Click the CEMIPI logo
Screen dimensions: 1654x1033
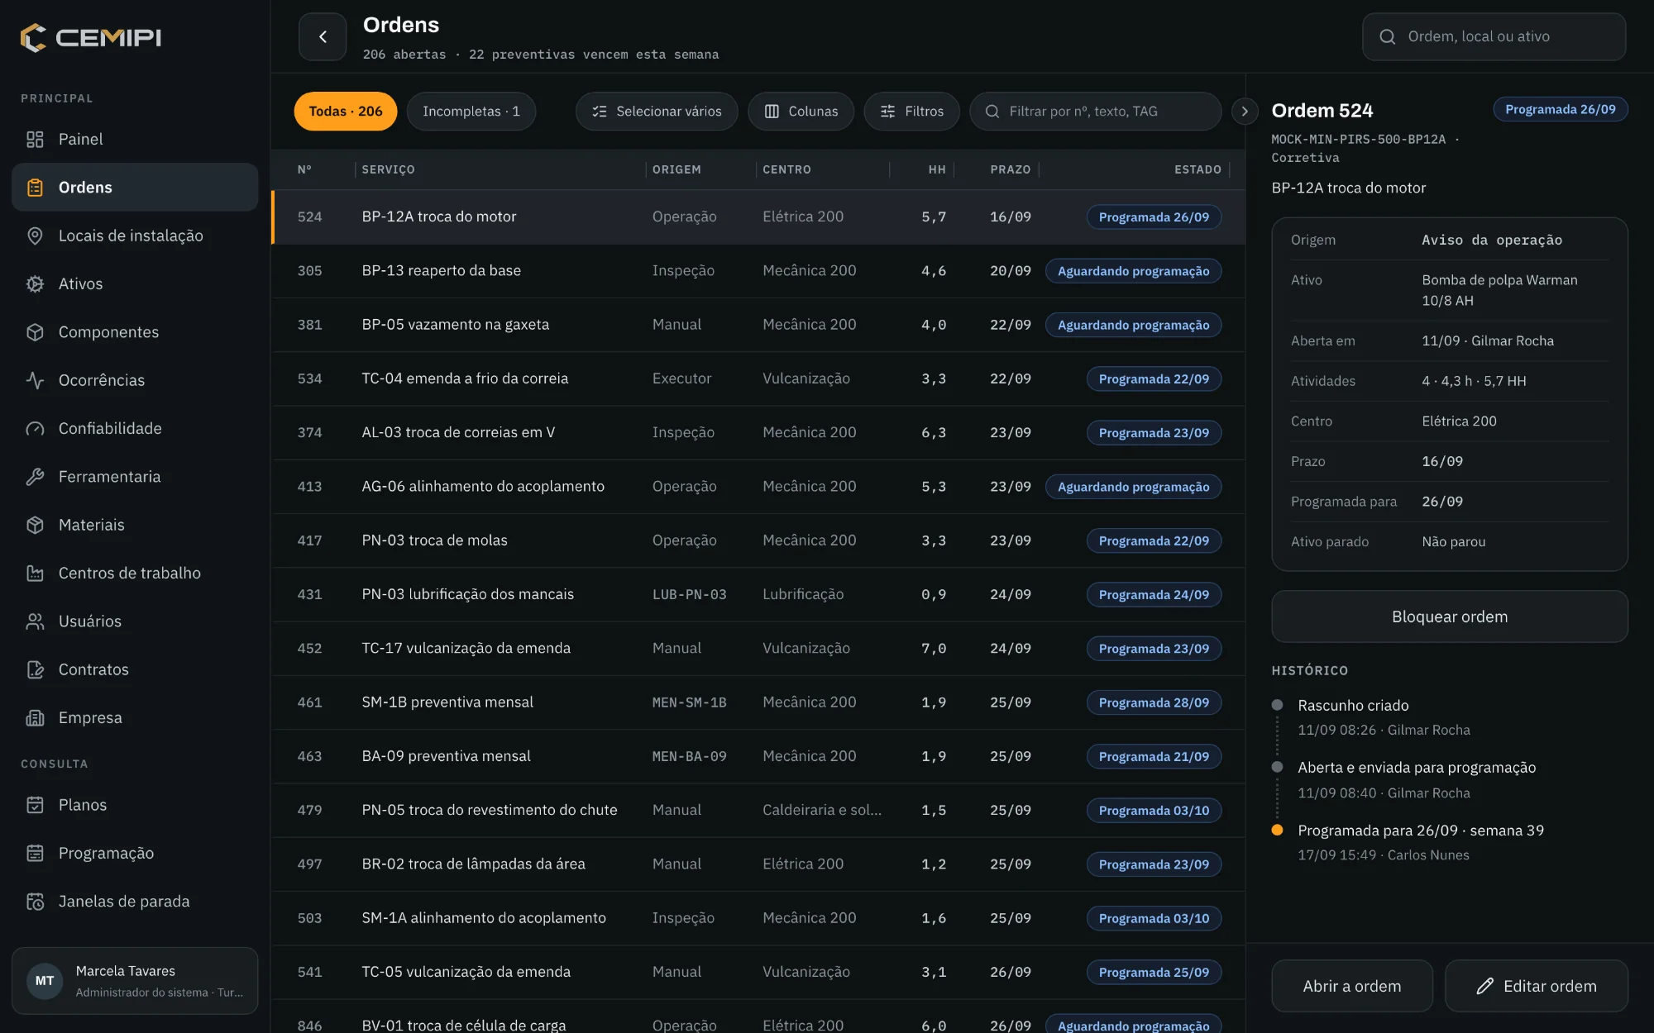click(91, 37)
